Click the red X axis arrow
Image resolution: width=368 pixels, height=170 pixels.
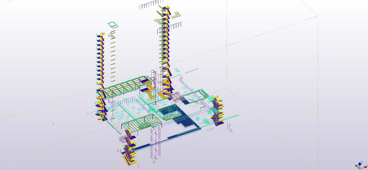[x=365, y=166]
